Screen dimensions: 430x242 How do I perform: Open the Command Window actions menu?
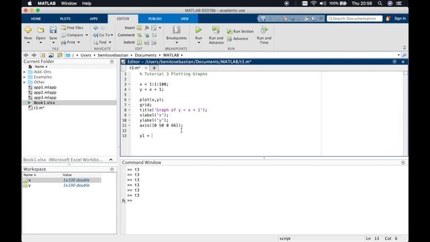click(403, 163)
